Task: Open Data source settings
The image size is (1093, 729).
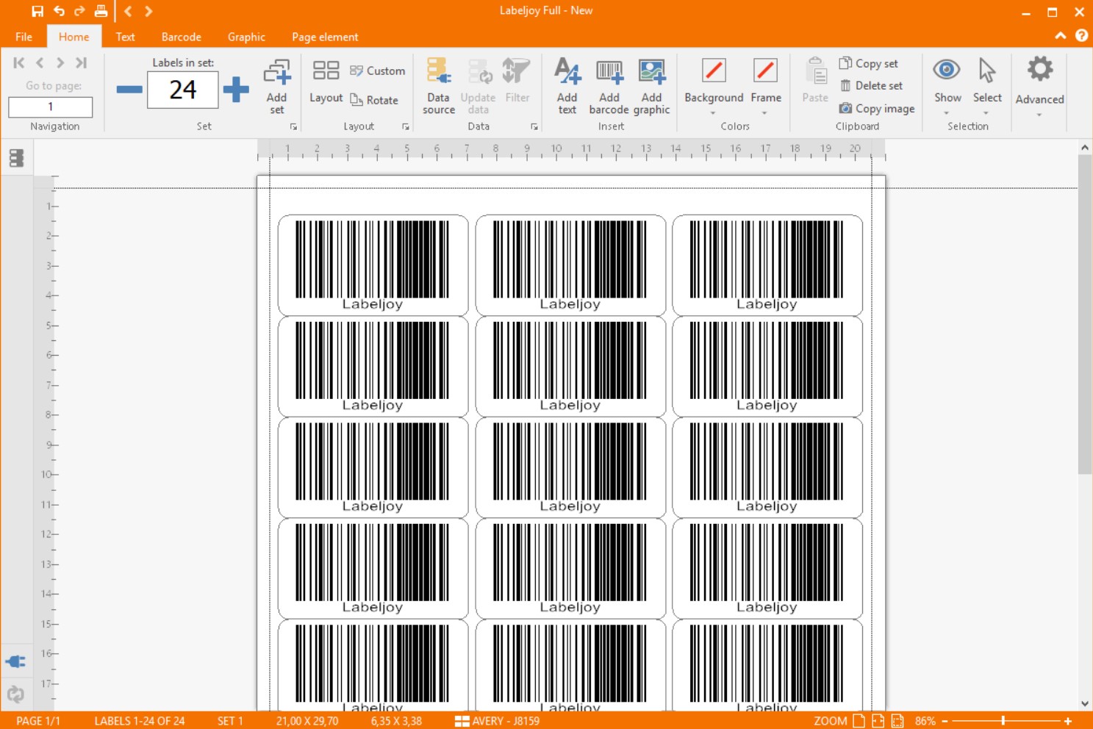Action: pyautogui.click(x=439, y=87)
